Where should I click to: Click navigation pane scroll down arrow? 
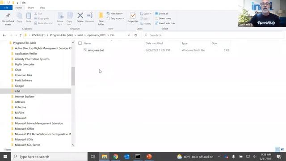(73, 145)
